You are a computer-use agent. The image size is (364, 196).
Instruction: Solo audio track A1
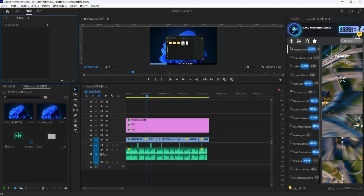tap(112, 145)
